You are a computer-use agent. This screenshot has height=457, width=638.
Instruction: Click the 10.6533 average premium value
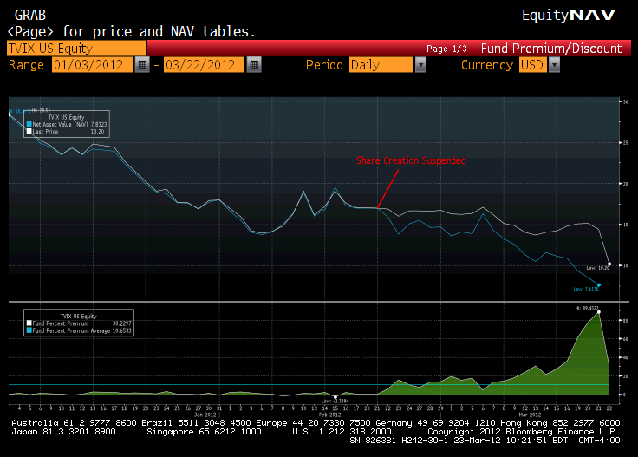coord(122,330)
